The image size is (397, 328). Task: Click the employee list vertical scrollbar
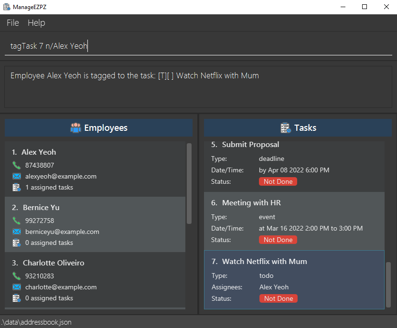(189, 183)
